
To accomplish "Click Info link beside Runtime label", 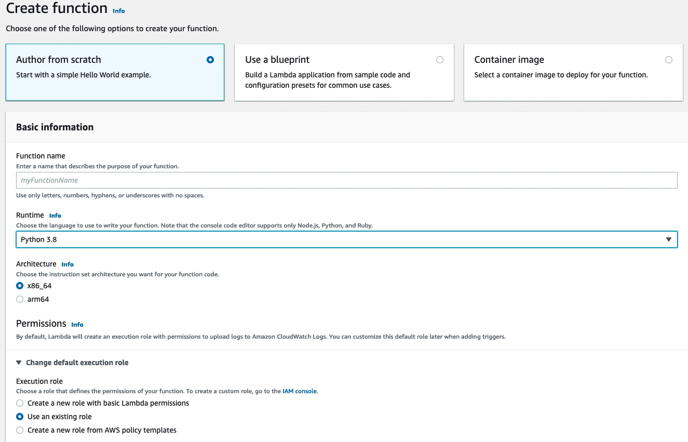I will click(55, 216).
